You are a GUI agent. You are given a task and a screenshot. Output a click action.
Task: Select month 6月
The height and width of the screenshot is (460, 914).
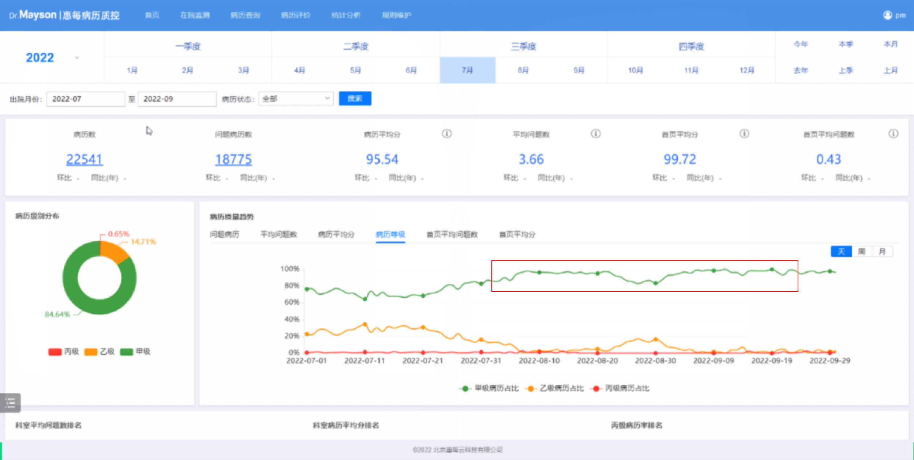click(x=411, y=70)
